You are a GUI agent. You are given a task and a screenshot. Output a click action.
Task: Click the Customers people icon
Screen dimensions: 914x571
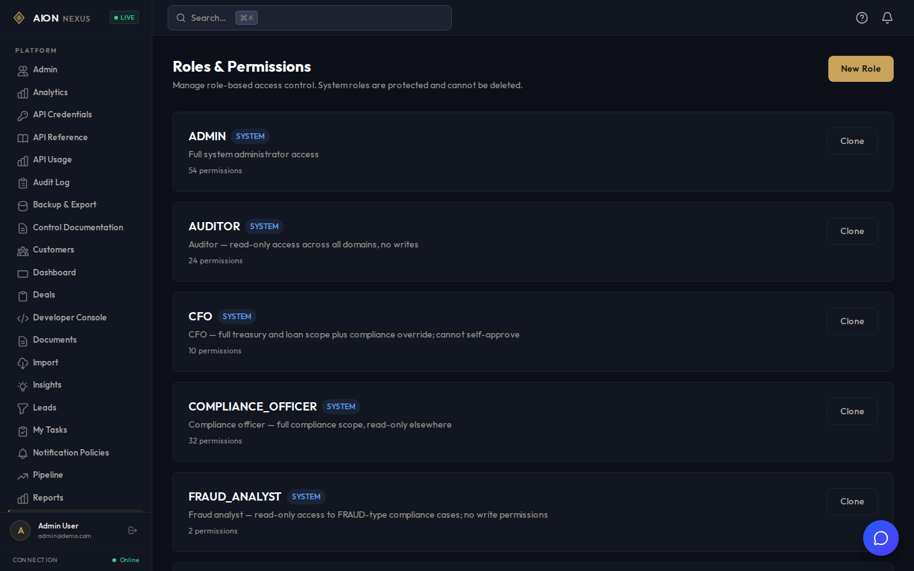click(x=23, y=251)
